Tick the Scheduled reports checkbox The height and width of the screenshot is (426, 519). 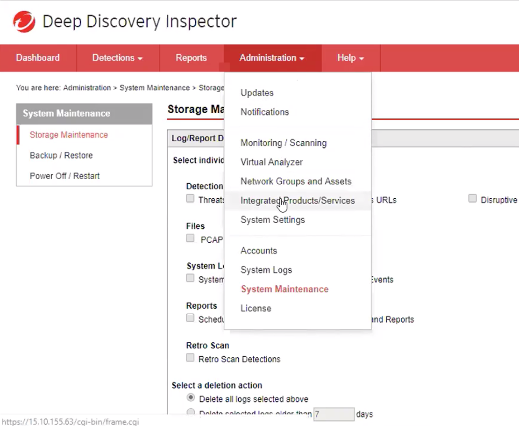pos(190,318)
